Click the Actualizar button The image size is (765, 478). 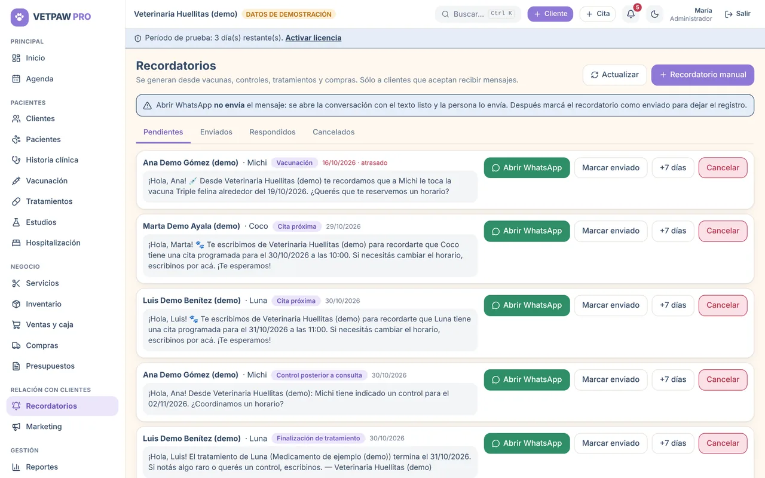tap(614, 75)
